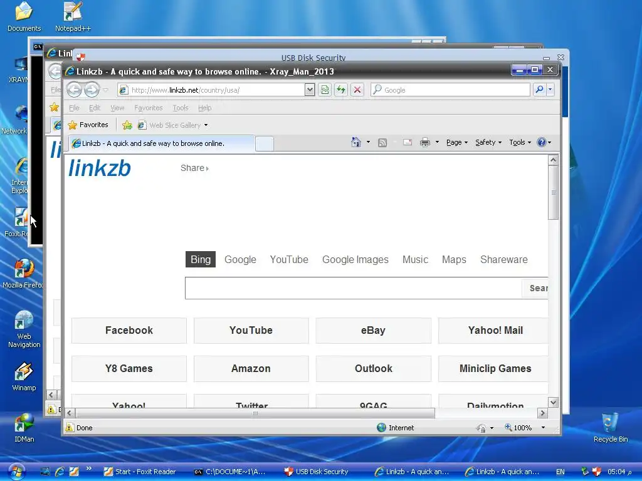This screenshot has height=481, width=642.
Task: Open the address bar URL dropdown arrow
Action: click(x=310, y=90)
